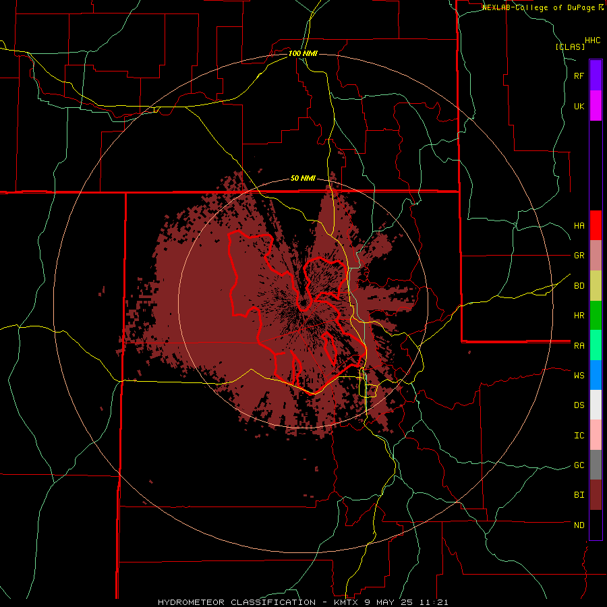This screenshot has height=607, width=607.
Task: Click the GC legend label
Action: click(579, 465)
